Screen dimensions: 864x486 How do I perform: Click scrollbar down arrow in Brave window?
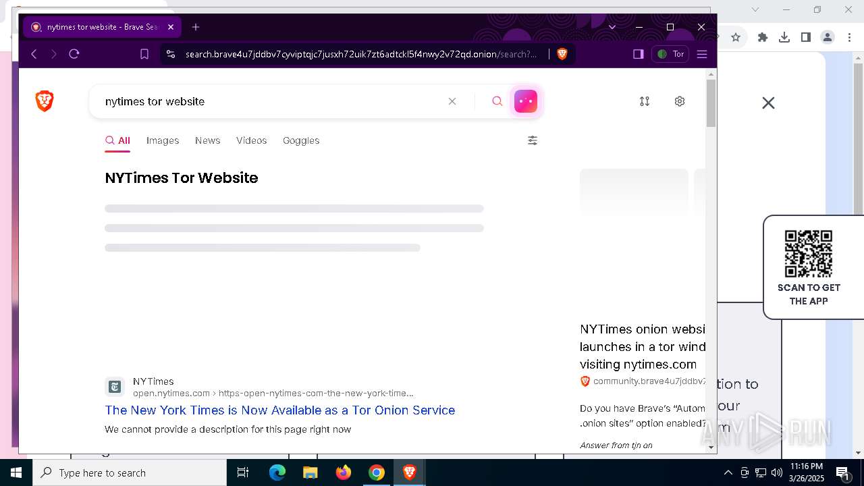point(711,446)
